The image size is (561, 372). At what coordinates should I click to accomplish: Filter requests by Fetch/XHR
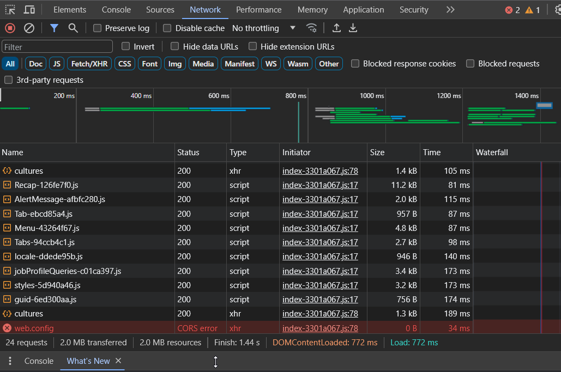click(89, 64)
